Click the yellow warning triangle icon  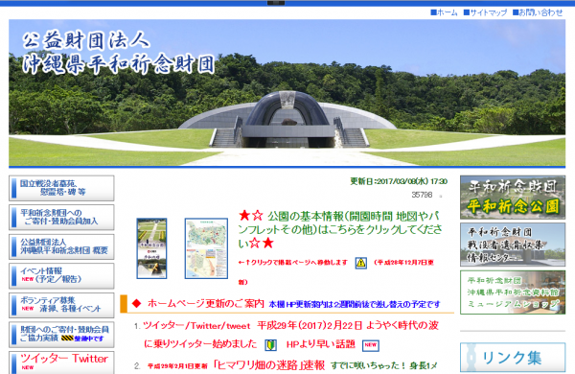tap(361, 263)
